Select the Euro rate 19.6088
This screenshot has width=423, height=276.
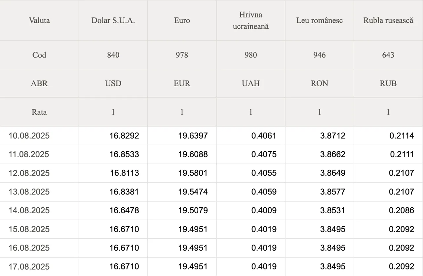tap(193, 154)
